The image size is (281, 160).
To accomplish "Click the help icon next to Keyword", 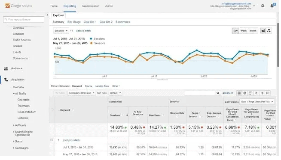I will point(73,110).
